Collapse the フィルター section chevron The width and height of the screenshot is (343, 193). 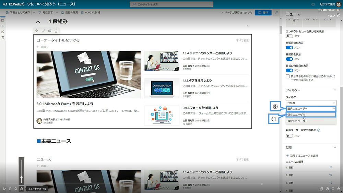pyautogui.click(x=335, y=90)
